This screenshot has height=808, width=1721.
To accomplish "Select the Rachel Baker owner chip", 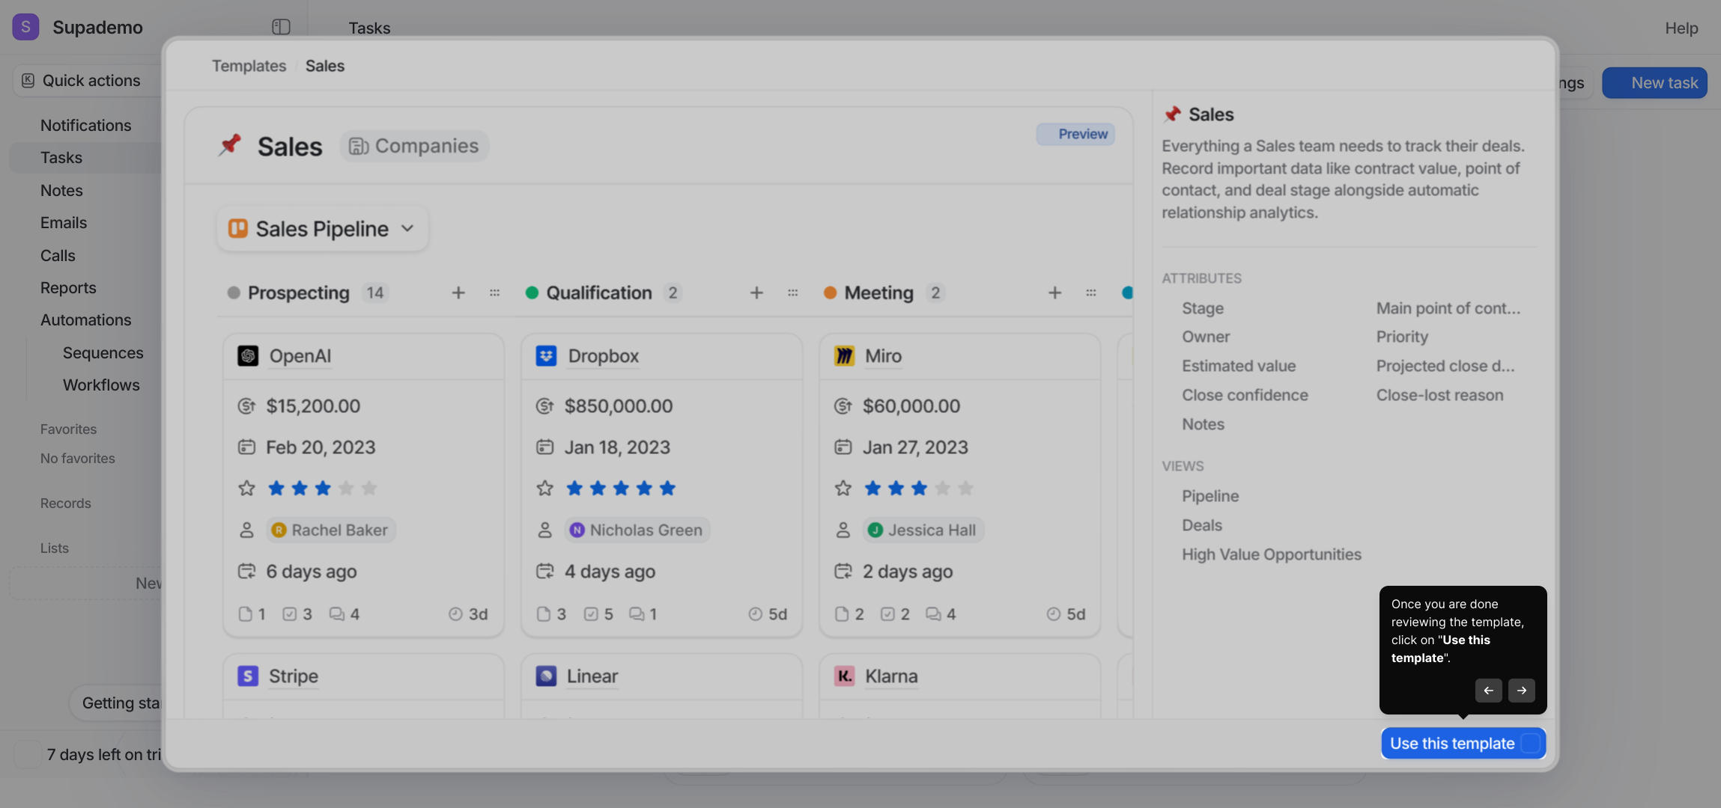I will pos(330,530).
